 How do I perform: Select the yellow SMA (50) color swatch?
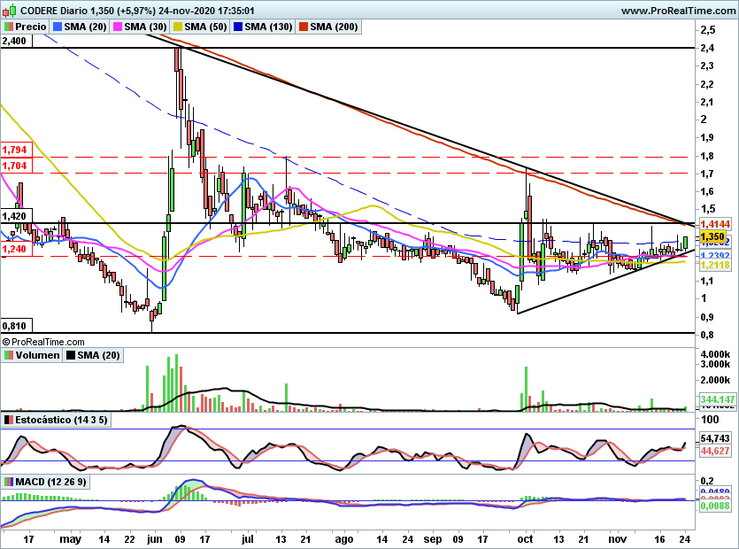[178, 27]
